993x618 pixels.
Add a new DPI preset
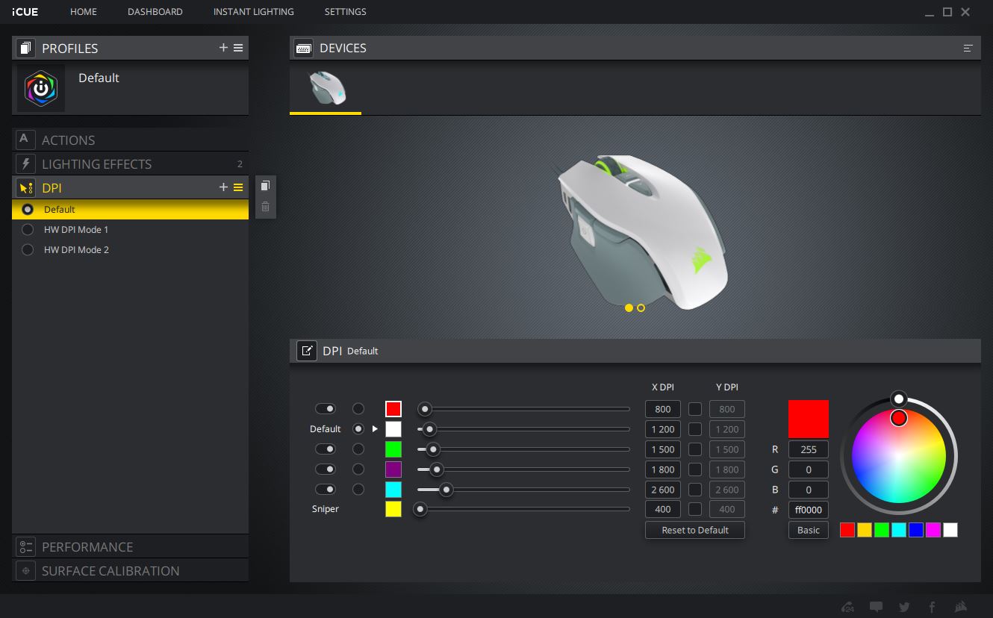click(223, 187)
